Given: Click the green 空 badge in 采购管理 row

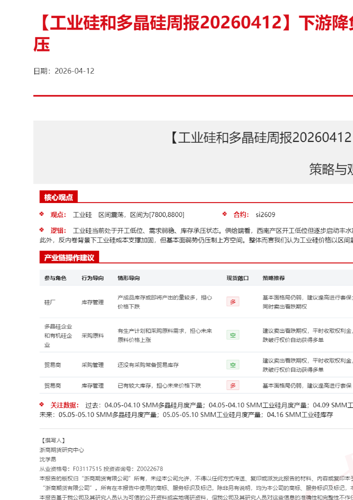Looking at the screenshot, I should click(x=233, y=365).
